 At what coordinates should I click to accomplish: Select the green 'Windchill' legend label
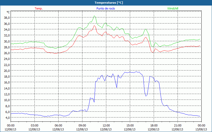coord(173,8)
